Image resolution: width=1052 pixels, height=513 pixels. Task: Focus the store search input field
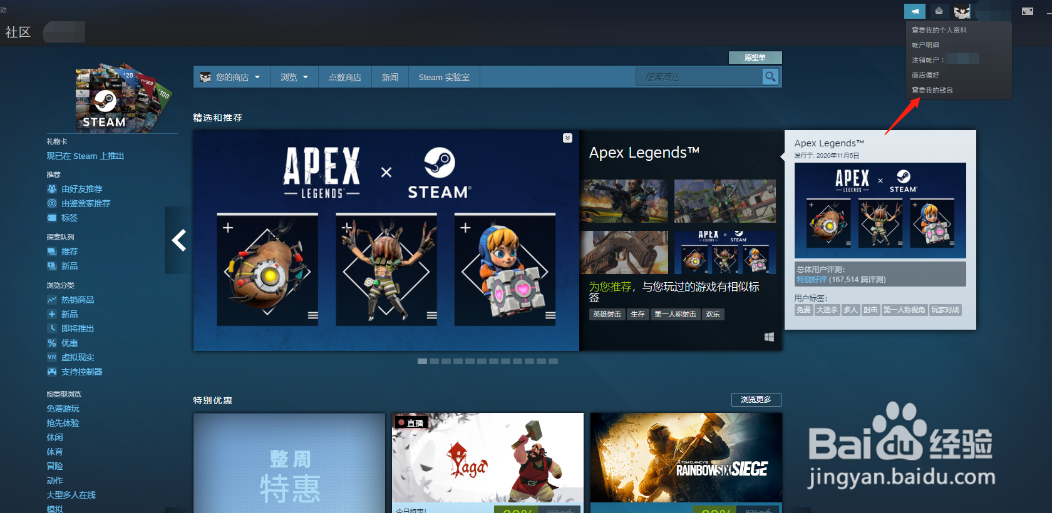tap(699, 77)
